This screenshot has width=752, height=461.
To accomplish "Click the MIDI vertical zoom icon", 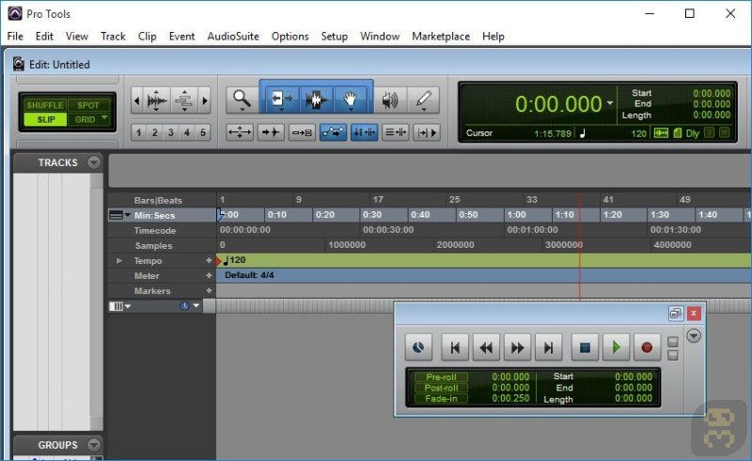I will point(184,100).
